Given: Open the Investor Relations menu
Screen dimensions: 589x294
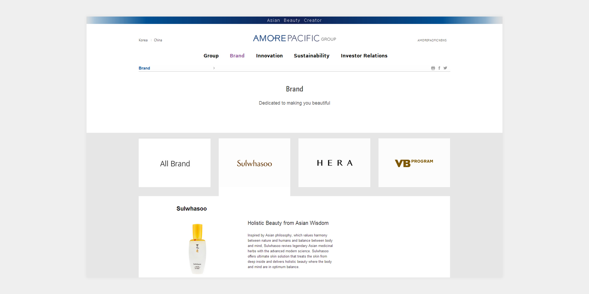Looking at the screenshot, I should (x=364, y=56).
